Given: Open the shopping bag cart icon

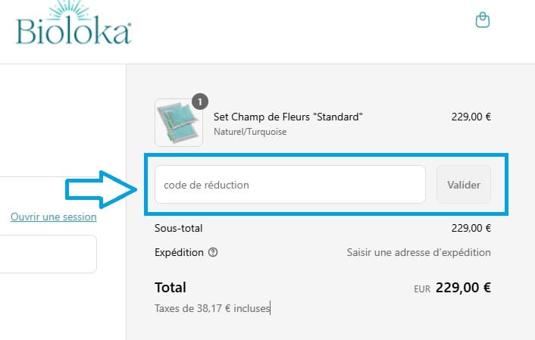Looking at the screenshot, I should click(482, 20).
